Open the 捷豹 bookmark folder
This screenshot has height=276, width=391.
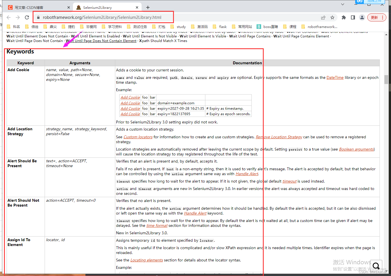(68, 27)
